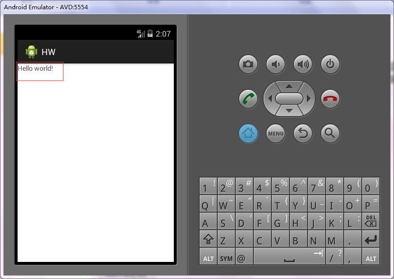Tap the 5 % key
This screenshot has width=394, height=279.
tap(280, 186)
